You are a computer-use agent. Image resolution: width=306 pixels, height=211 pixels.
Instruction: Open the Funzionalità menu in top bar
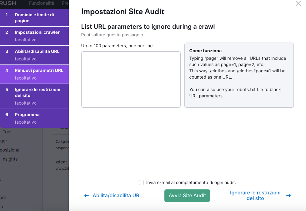(41, 3)
